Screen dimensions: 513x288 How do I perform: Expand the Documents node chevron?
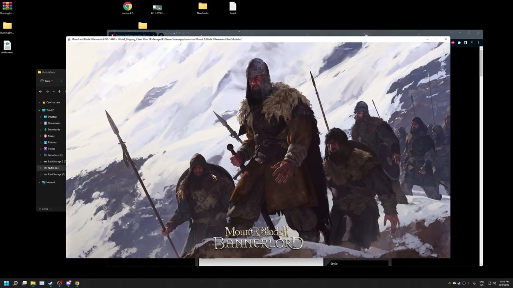click(41, 123)
